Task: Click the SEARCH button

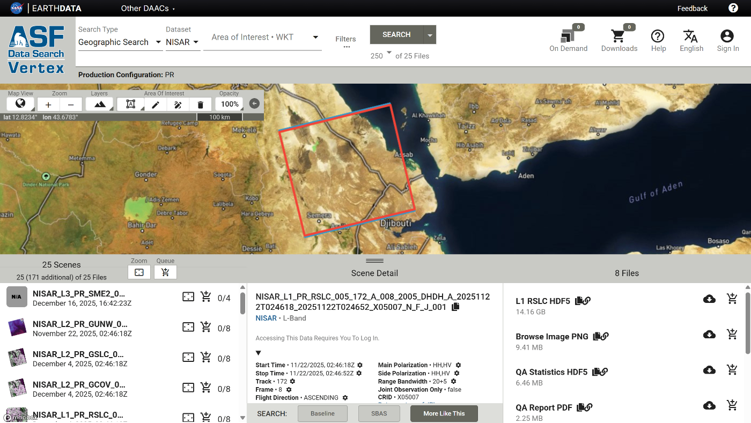Action: (x=396, y=35)
